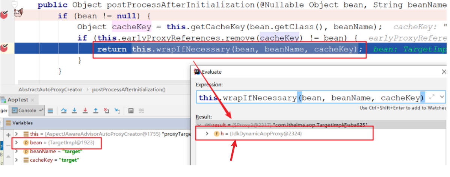Screen dimensions: 450x177
Task: Click the Variables panel title
Action: click(x=23, y=123)
